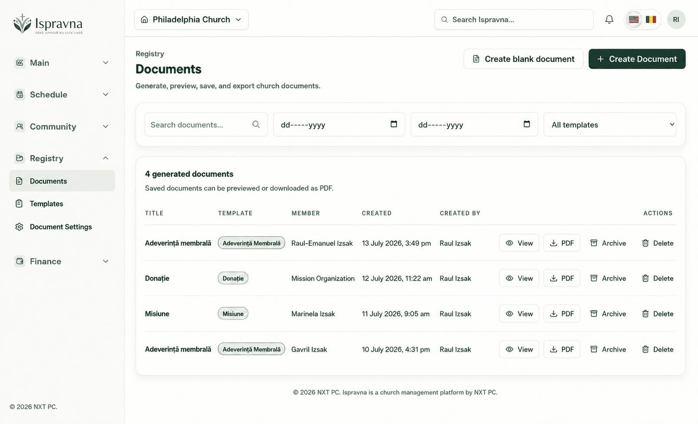Viewport: 698px width, 424px height.
Task: Click the 13 July 2026, 3:49 pm date
Action: pyautogui.click(x=396, y=243)
